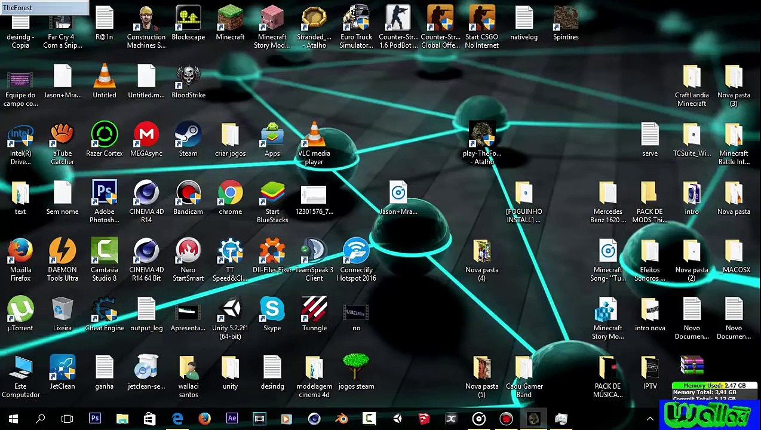
Task: Open Start BlueStacks shortcut
Action: 272,202
